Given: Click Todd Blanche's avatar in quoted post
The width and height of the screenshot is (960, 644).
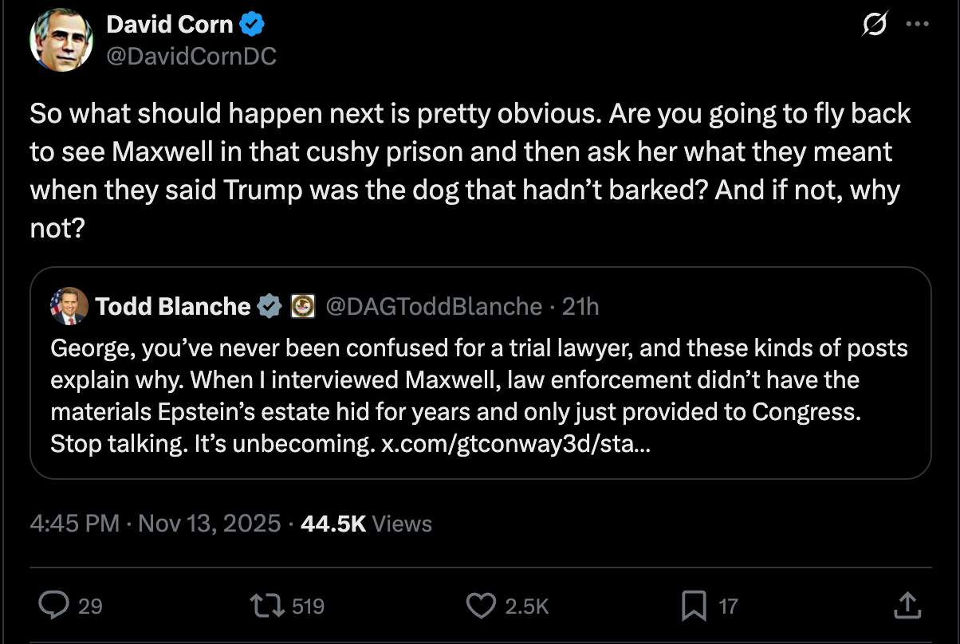Looking at the screenshot, I should tap(70, 305).
